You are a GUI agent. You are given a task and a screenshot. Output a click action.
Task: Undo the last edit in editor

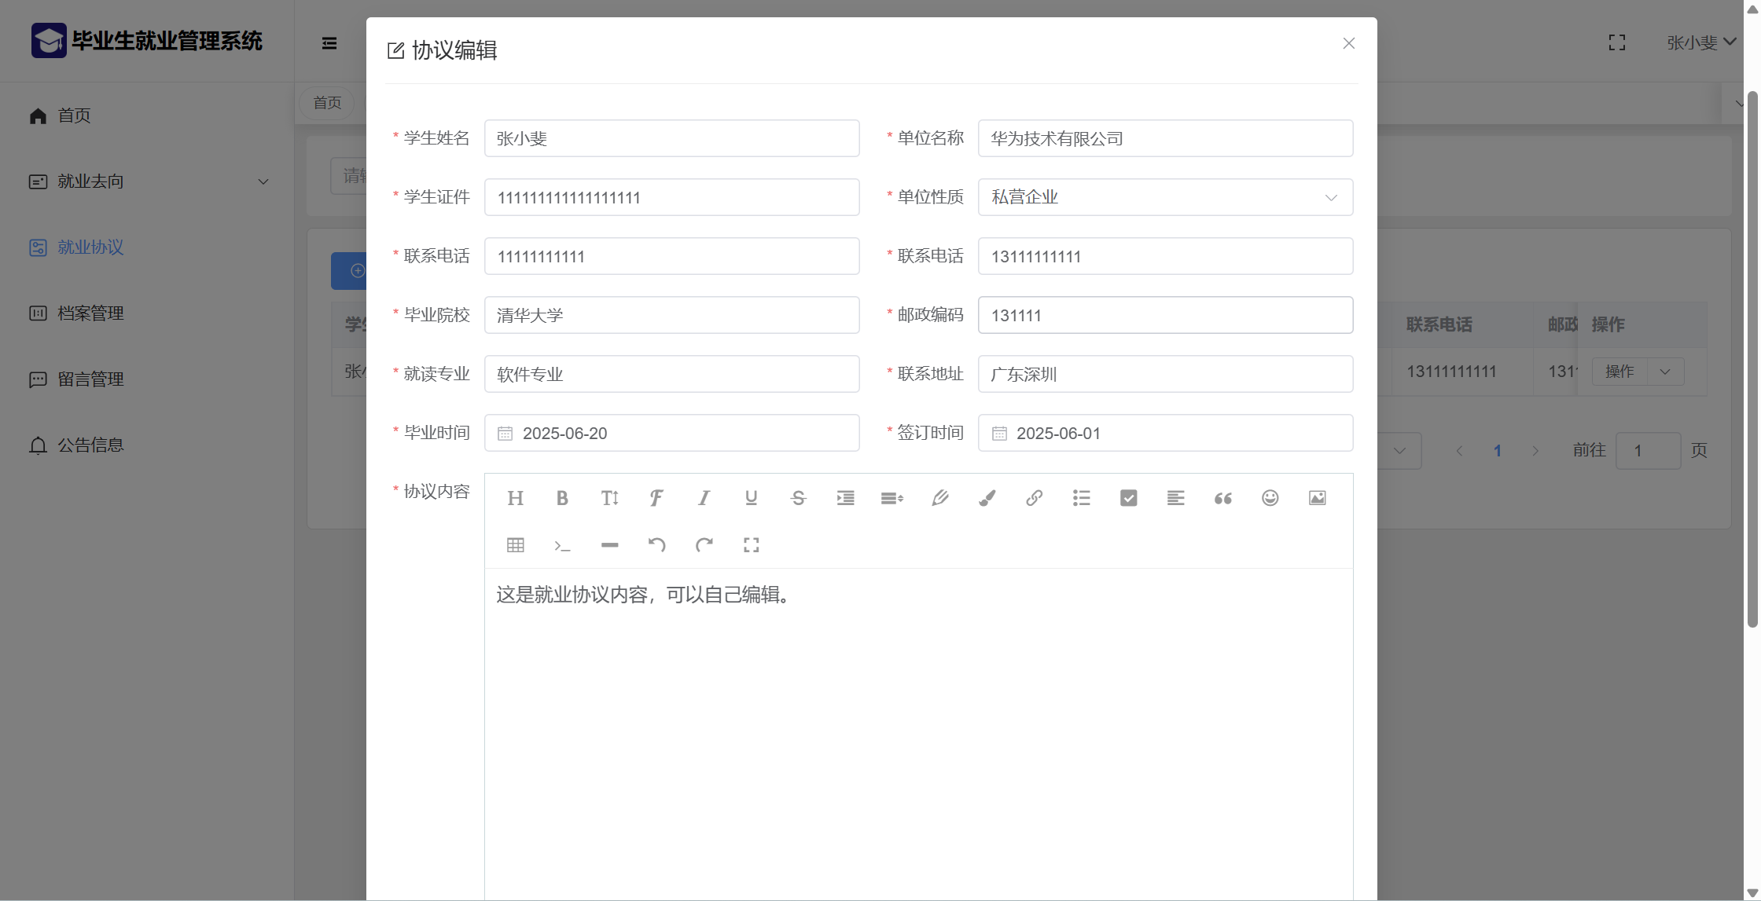(656, 545)
